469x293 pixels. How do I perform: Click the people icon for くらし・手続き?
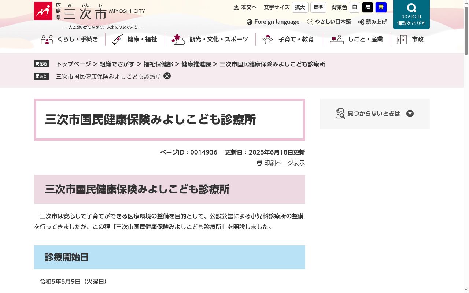point(47,40)
